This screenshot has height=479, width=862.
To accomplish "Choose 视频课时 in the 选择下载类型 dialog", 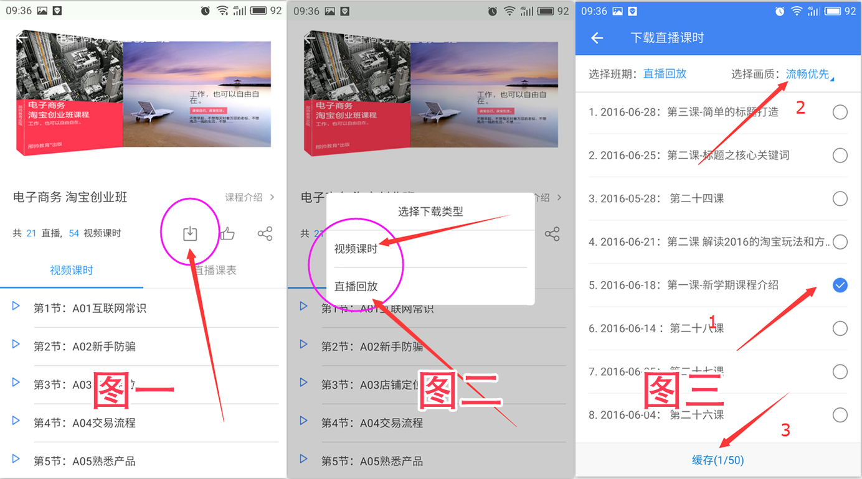I will (356, 249).
